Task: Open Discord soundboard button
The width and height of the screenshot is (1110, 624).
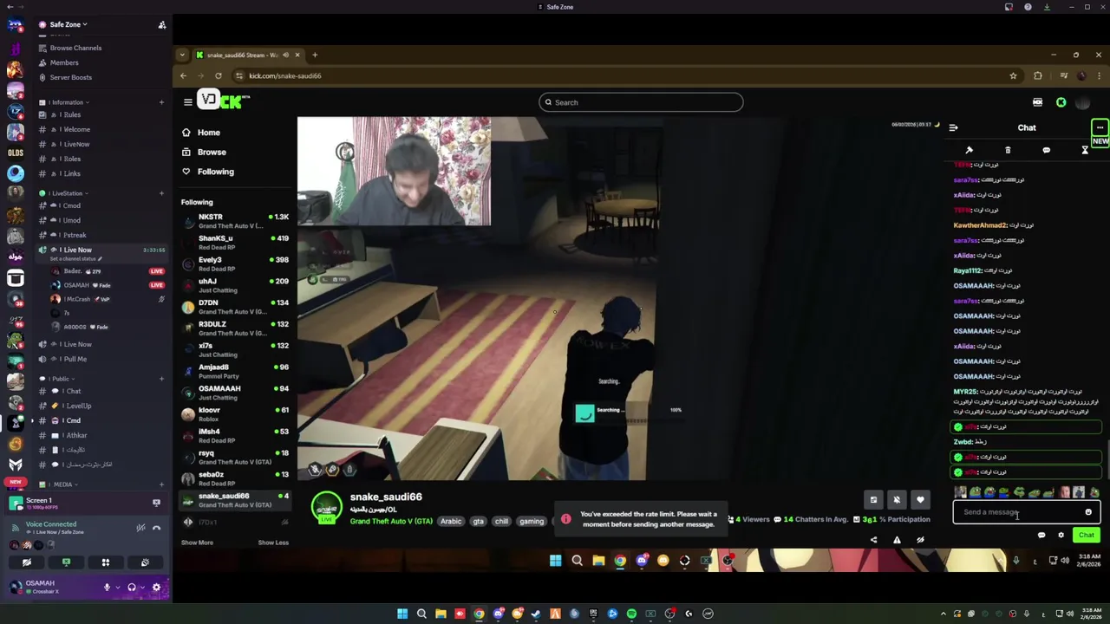Action: tap(145, 562)
